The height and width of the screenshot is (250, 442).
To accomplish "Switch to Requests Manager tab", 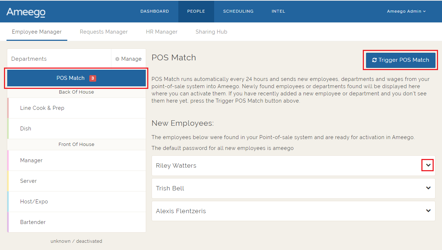I will (x=104, y=32).
